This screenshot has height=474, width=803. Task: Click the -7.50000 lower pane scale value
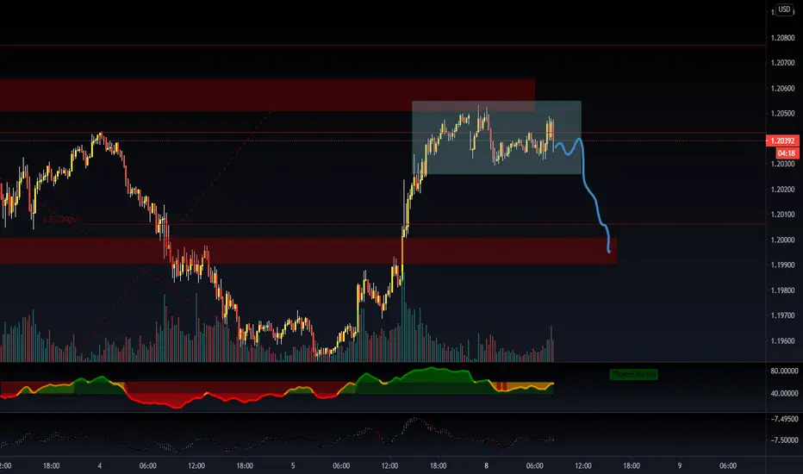pos(785,440)
